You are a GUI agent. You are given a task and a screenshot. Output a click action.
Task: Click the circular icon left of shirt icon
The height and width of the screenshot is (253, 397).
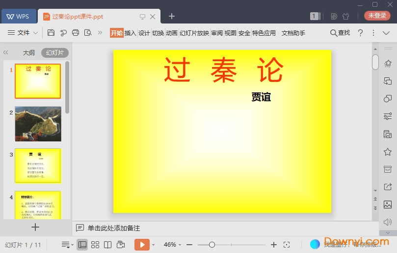pyautogui.click(x=334, y=17)
